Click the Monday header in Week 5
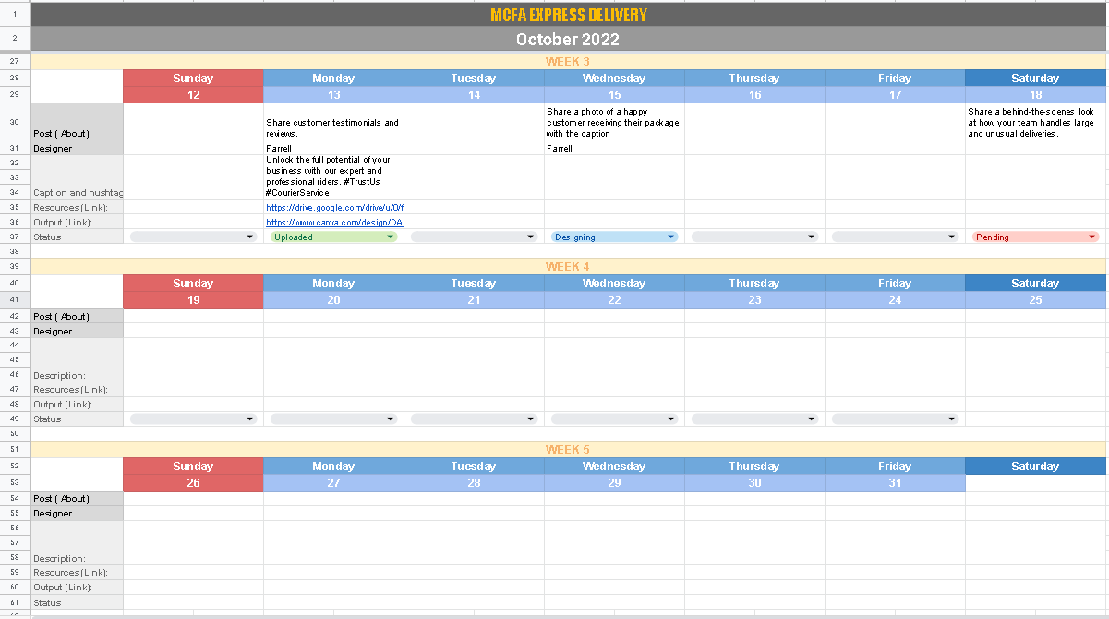This screenshot has height=619, width=1109. 333,467
